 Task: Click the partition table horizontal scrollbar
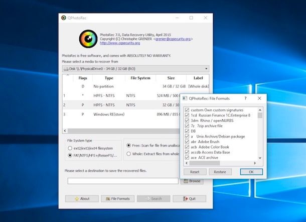123,130
